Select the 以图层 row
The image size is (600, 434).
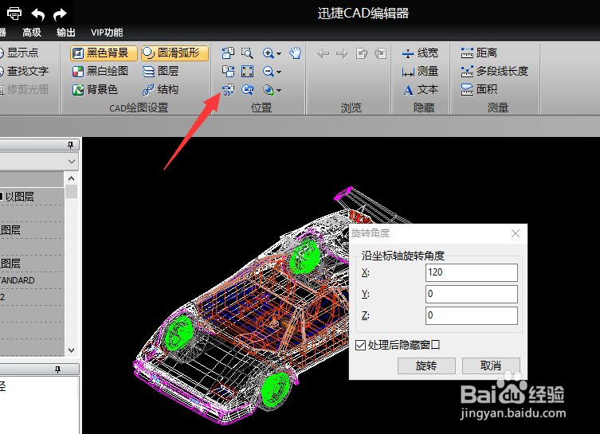(32, 197)
